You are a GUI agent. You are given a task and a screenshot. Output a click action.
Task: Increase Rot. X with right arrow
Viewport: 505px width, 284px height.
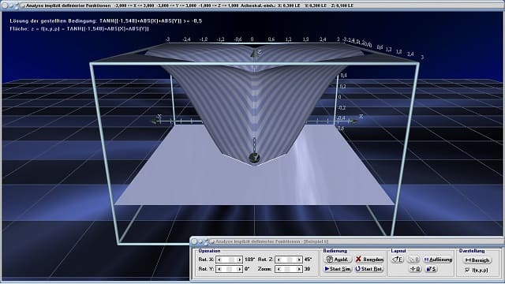[x=240, y=260]
